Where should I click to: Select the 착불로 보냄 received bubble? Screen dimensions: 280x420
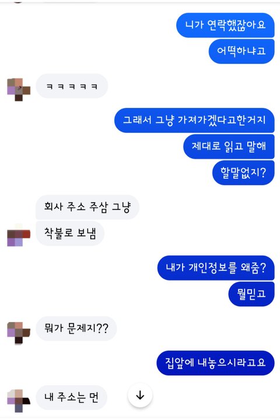click(x=70, y=233)
